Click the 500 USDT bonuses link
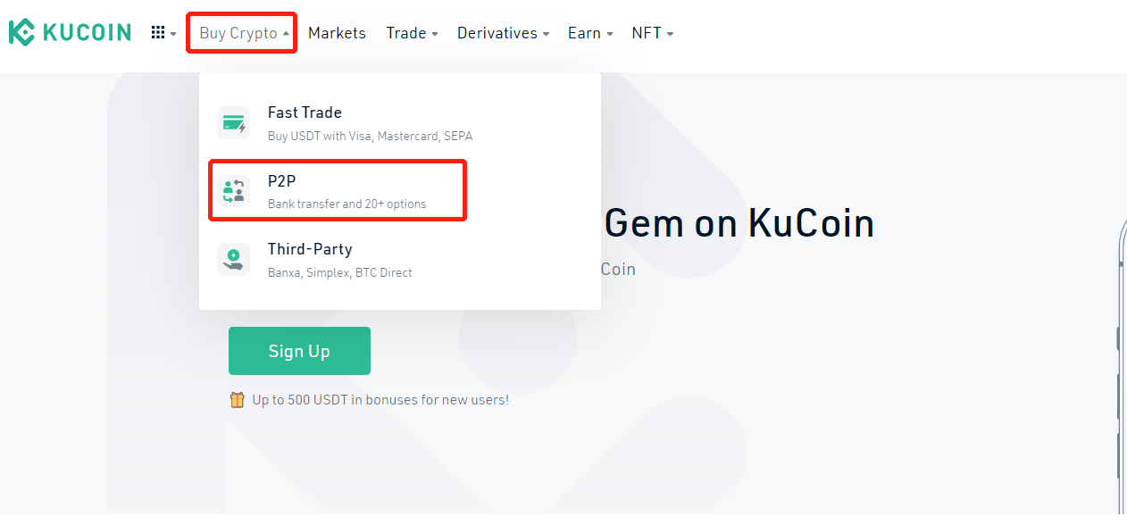 380,400
